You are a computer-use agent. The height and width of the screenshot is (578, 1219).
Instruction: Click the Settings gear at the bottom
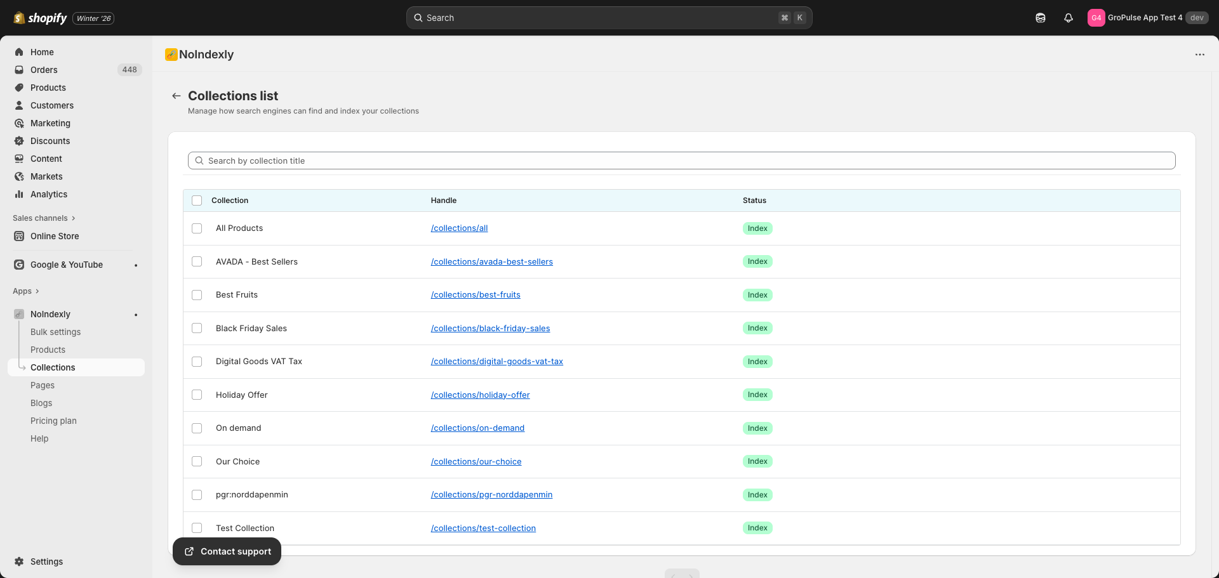click(19, 562)
